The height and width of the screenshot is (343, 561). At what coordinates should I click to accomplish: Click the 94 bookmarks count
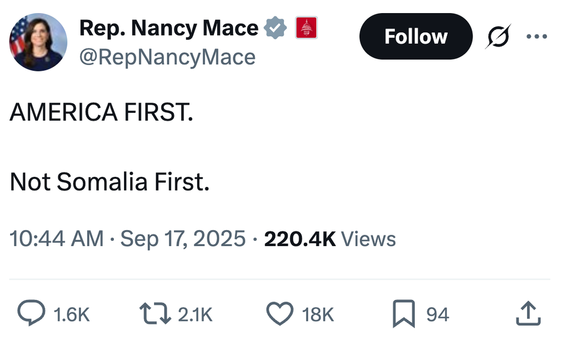coord(438,314)
